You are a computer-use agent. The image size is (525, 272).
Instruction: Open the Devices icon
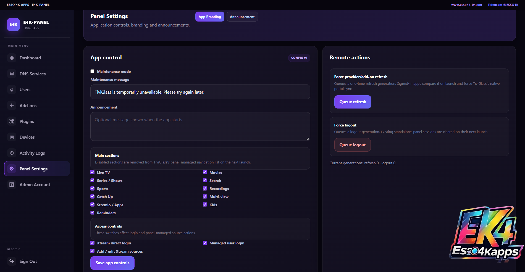pyautogui.click(x=12, y=137)
